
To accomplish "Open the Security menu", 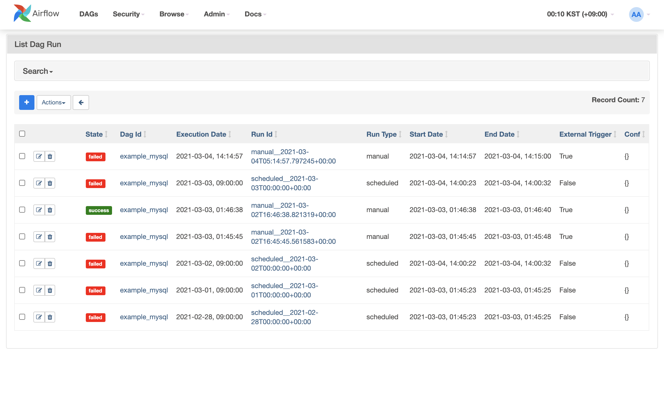I will (x=128, y=14).
